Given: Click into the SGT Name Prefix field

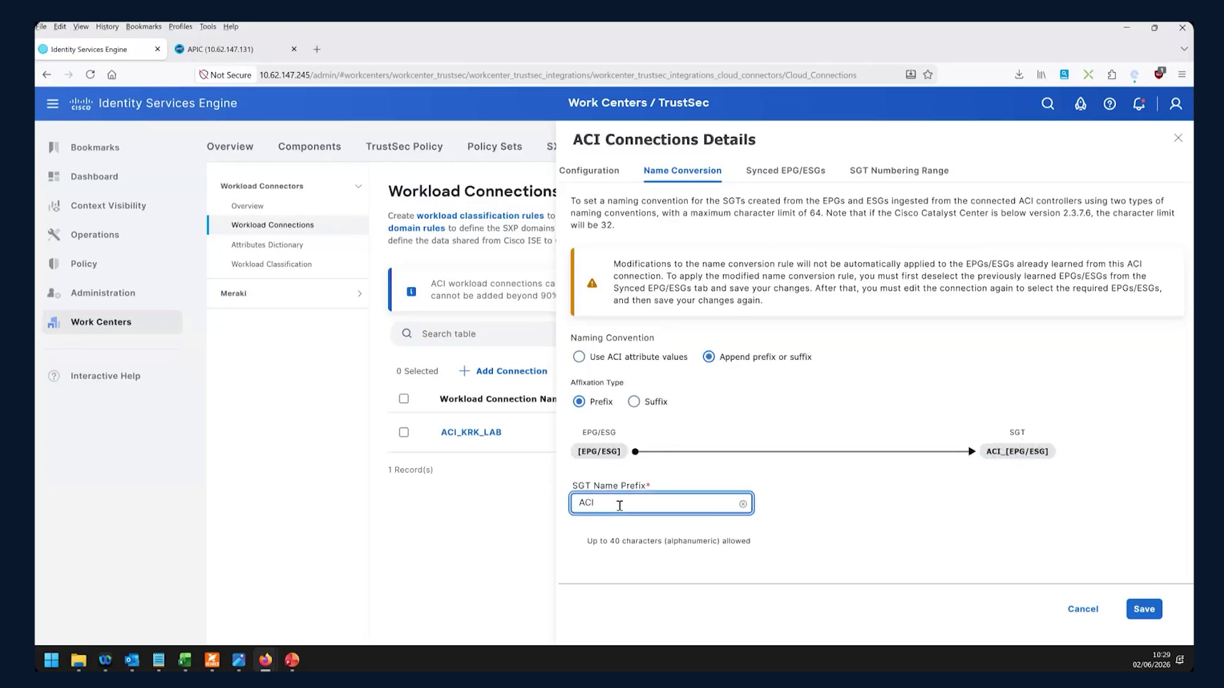Looking at the screenshot, I should [x=661, y=503].
